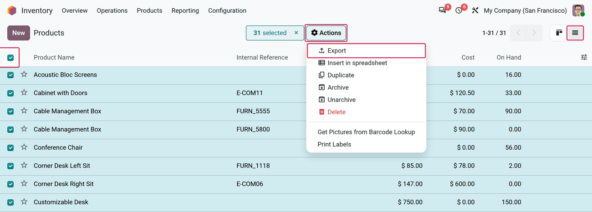Click the 31 selected indicator

[270, 33]
